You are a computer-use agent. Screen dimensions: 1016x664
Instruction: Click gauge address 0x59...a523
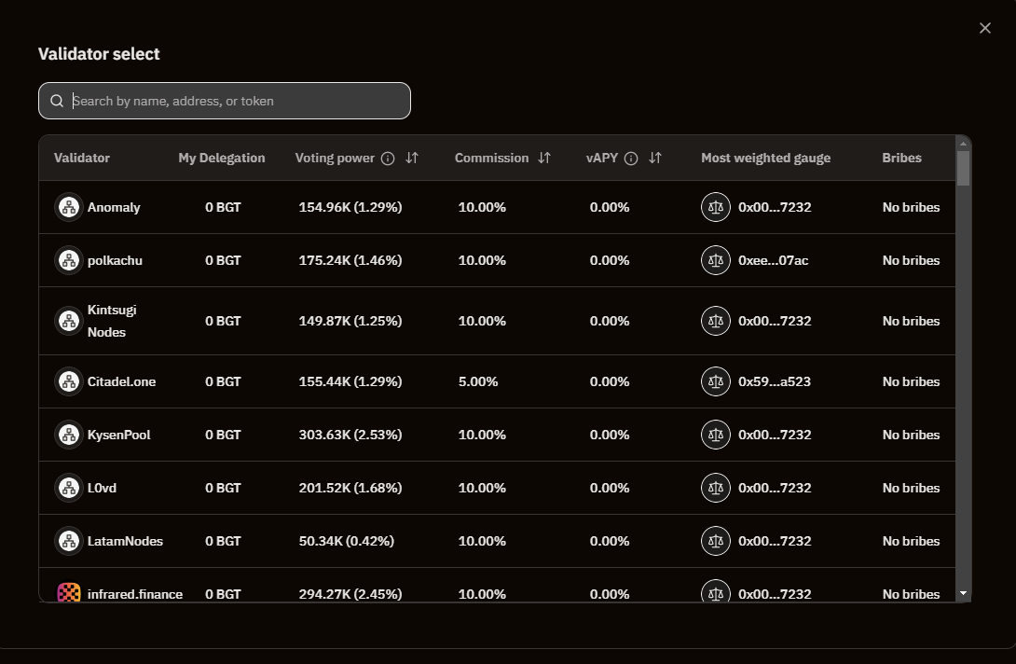775,382
